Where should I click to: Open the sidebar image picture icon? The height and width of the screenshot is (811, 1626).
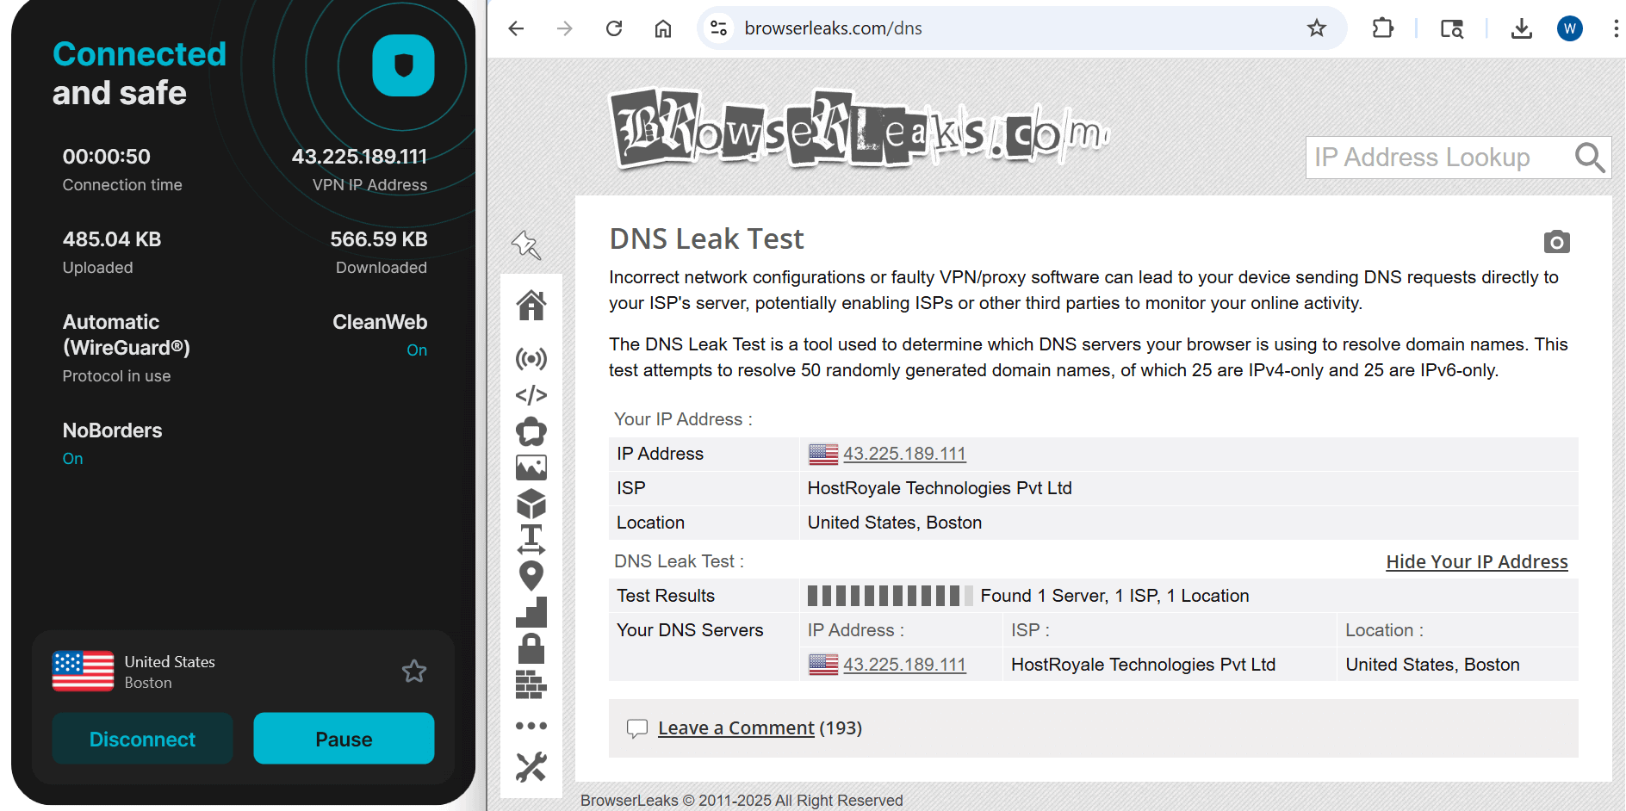click(x=531, y=467)
